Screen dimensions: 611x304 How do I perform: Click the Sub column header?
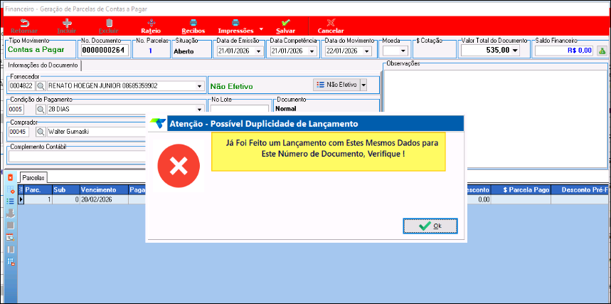point(66,189)
